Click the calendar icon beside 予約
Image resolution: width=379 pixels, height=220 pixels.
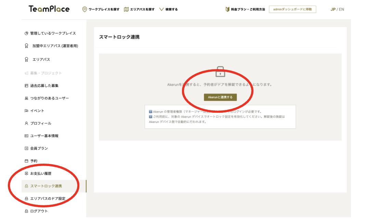click(26, 161)
